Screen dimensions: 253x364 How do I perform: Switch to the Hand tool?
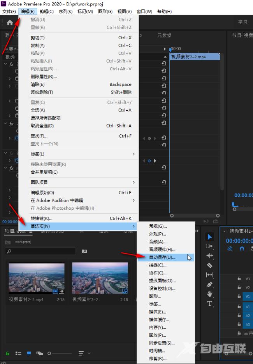[209, 294]
